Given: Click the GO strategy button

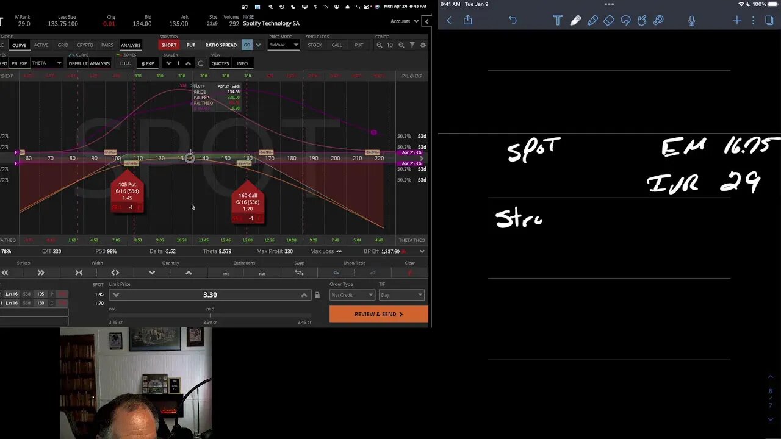Looking at the screenshot, I should pos(247,45).
